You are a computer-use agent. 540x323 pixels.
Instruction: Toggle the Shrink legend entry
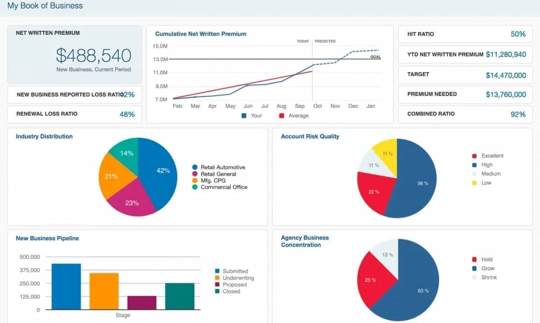coord(473,278)
